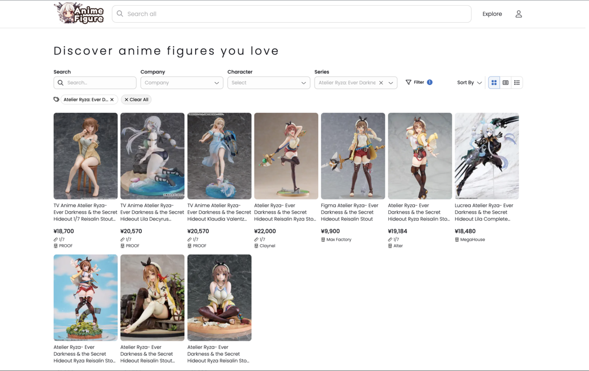The width and height of the screenshot is (589, 371).
Task: Click manufacturer icon next to Alter
Action: pyautogui.click(x=390, y=246)
